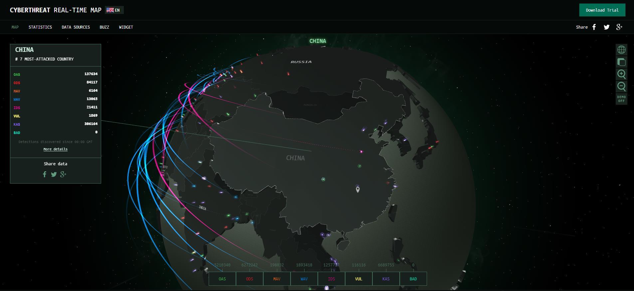Switch to flat plane map view icon

coord(621,62)
